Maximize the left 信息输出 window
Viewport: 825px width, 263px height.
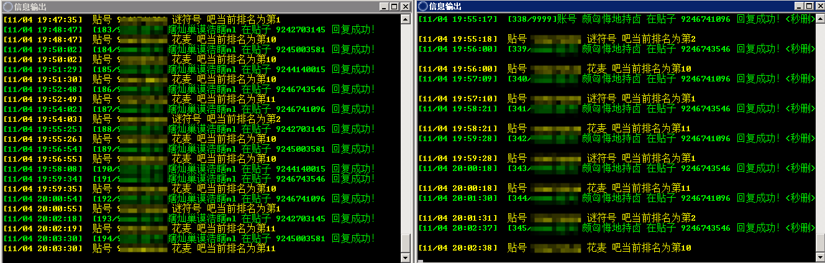point(394,6)
